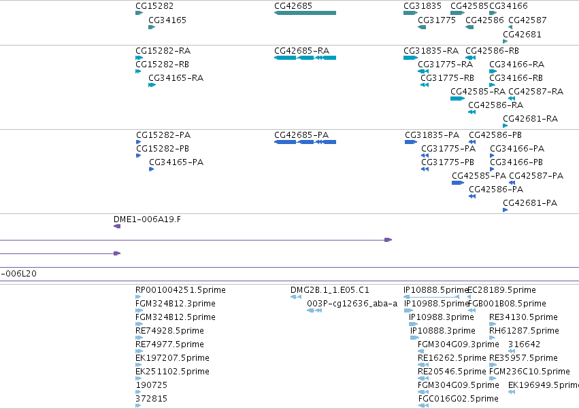Select the -006L20 clone label
579x409 pixels.
[18, 274]
